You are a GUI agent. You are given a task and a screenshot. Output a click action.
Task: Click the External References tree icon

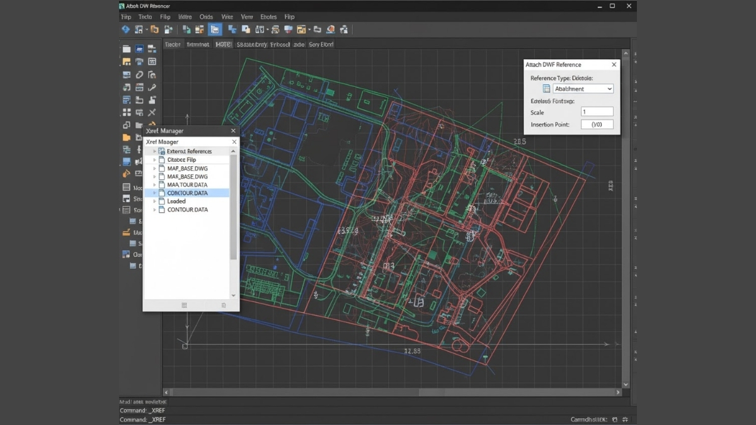click(162, 151)
